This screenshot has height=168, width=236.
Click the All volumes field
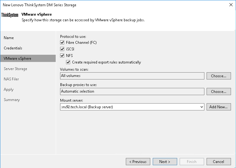[132, 76]
